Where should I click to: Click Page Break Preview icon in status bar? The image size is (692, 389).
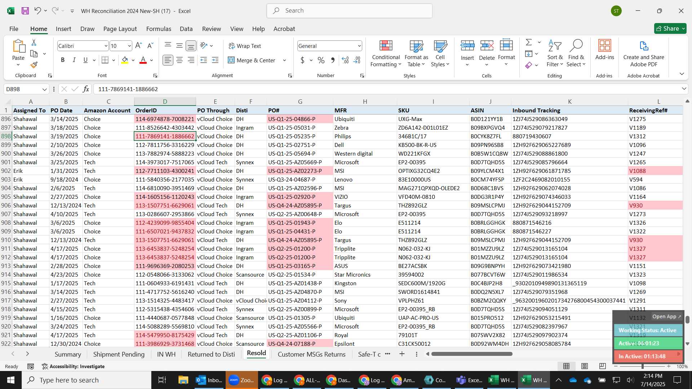click(x=602, y=366)
